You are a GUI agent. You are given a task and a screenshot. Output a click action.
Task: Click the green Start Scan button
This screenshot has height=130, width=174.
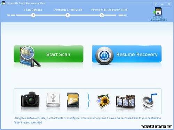coord(48,54)
